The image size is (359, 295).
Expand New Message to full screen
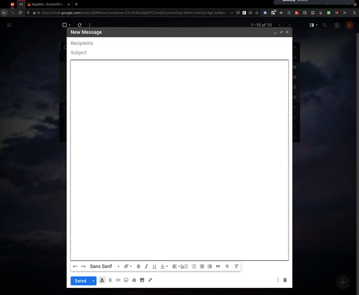281,32
